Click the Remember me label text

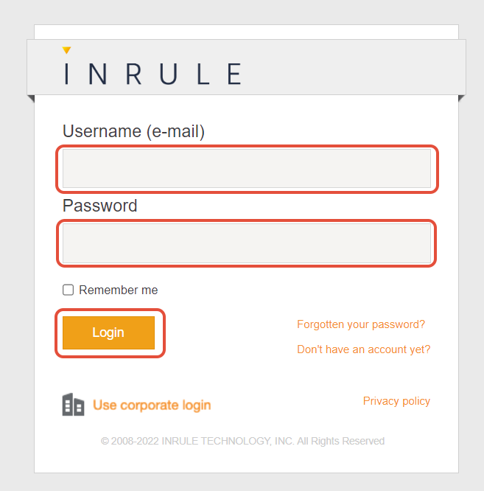click(x=118, y=290)
